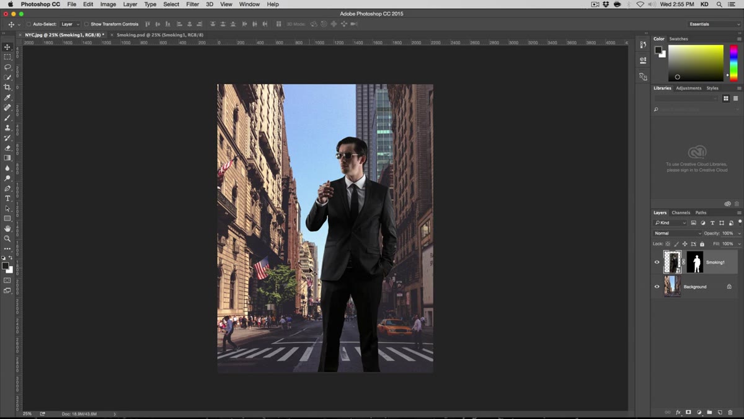Open the Filter menu

pyautogui.click(x=193, y=4)
